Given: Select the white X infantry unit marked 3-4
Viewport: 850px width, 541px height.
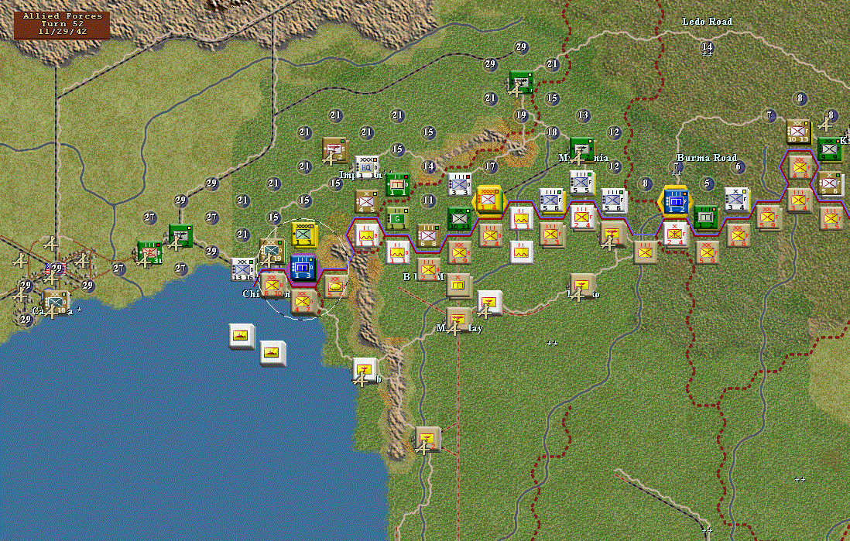Looking at the screenshot, I should tap(736, 200).
